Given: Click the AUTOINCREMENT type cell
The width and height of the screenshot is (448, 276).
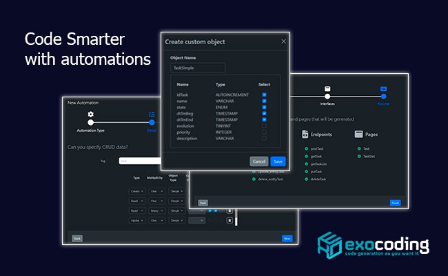Looking at the screenshot, I should click(232, 95).
